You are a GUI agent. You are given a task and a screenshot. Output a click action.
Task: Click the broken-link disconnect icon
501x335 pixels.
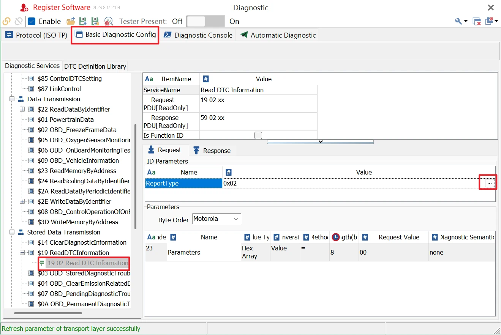[19, 21]
